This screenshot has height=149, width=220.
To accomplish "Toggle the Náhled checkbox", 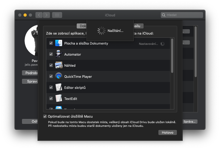I will [51, 65].
